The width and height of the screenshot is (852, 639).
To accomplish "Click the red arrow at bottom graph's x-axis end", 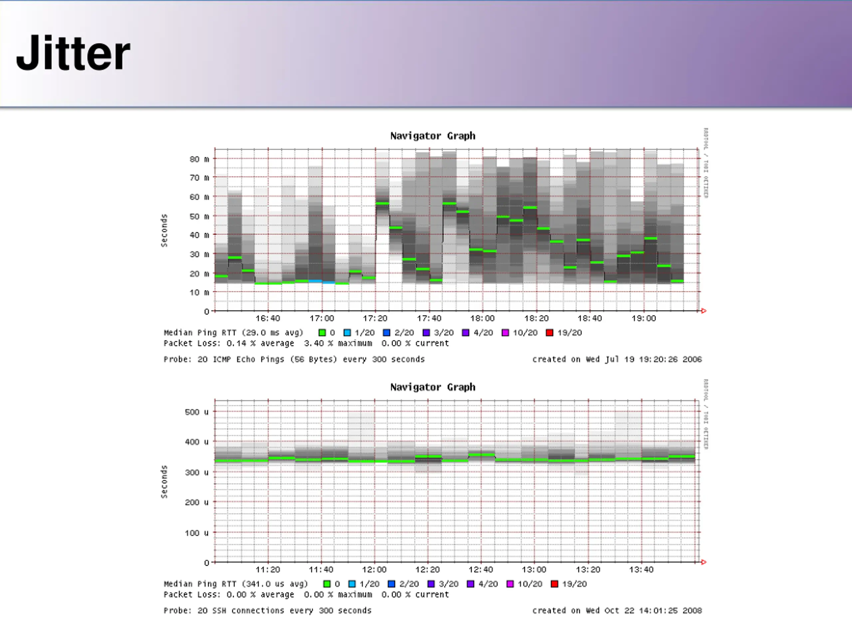I will coord(704,562).
